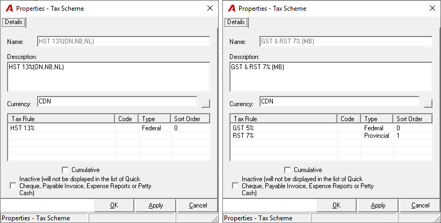Image resolution: width=441 pixels, height=223 pixels.
Task: Click the Code column header in HST 13% window
Action: pos(127,119)
